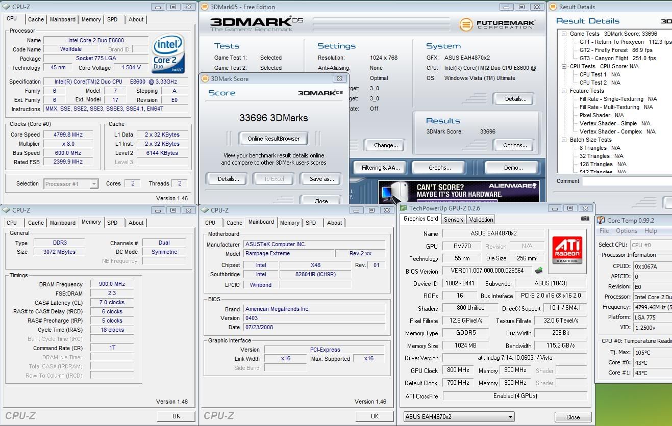Click the Alienware banner advertisement
This screenshot has height=426, width=672.
(x=458, y=191)
